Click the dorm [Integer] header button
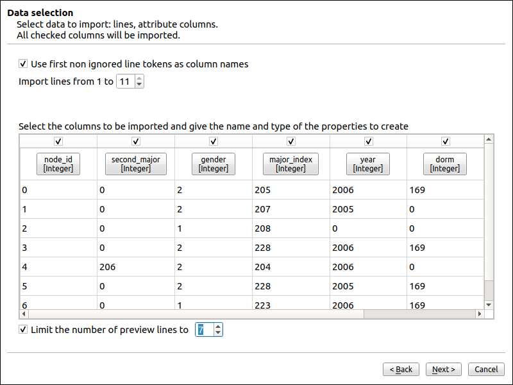 click(445, 164)
